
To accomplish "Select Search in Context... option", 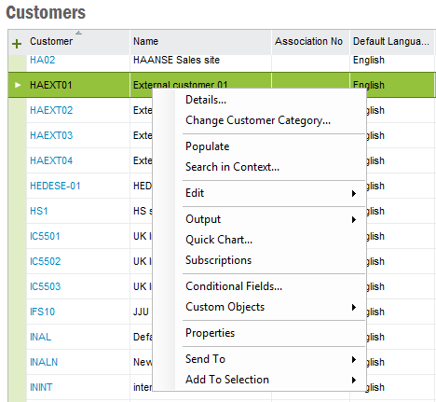I will pos(232,167).
